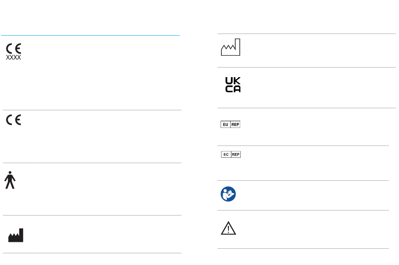Screen dimensions: 399x265
Task: Select the UKCA conformity mark
Action: (233, 85)
